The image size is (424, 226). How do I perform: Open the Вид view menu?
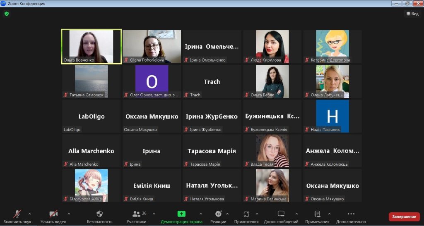click(x=412, y=14)
